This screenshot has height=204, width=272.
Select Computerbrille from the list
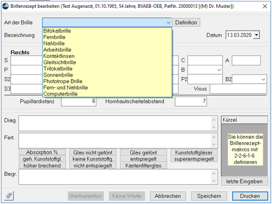point(107,94)
